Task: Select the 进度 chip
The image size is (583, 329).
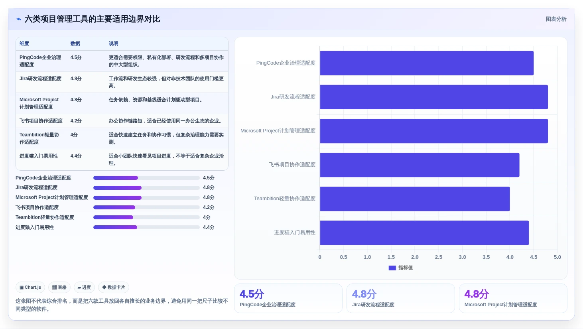Action: click(84, 287)
